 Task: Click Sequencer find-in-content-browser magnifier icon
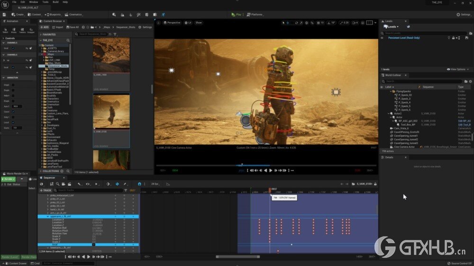pos(57,184)
